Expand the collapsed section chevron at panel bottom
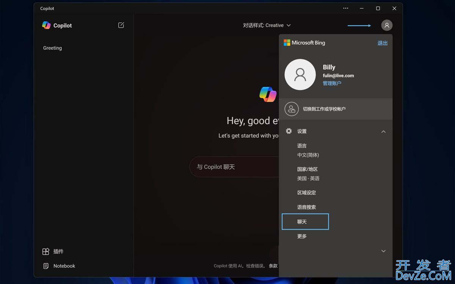The height and width of the screenshot is (284, 455). click(383, 251)
